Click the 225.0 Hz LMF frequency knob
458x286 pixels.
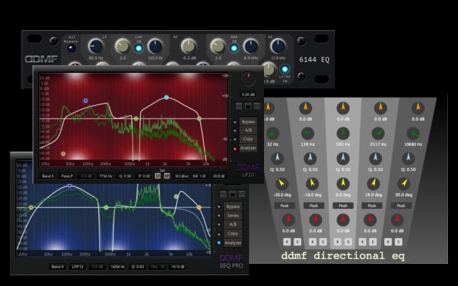[155, 46]
